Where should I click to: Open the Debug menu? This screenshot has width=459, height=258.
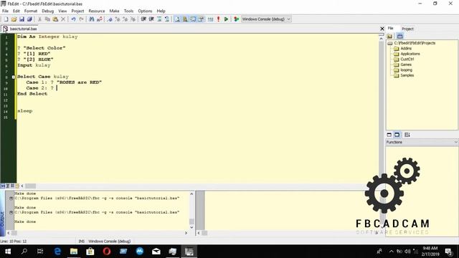click(x=48, y=11)
